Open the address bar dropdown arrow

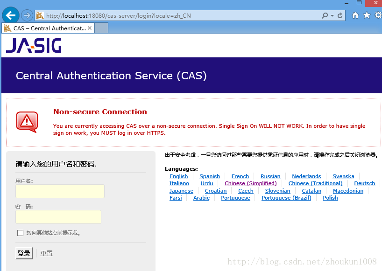click(332, 15)
